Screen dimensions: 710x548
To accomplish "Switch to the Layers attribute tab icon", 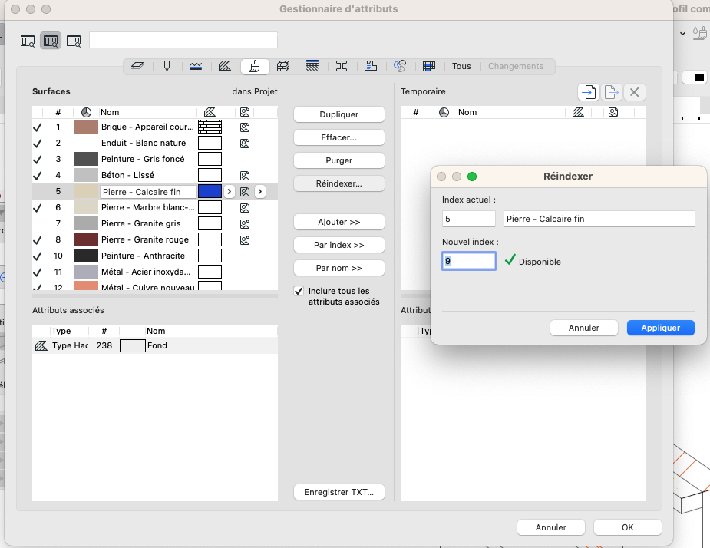I will click(137, 66).
